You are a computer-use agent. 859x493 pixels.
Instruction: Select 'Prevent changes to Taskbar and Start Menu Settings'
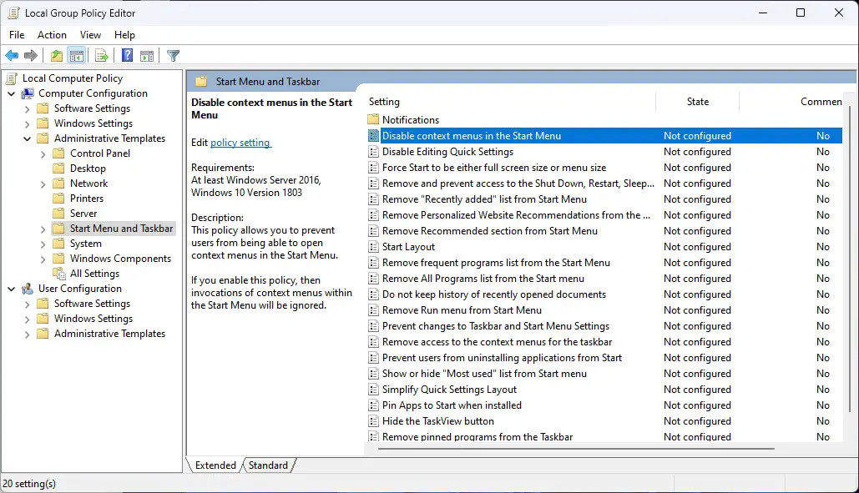[604, 326]
